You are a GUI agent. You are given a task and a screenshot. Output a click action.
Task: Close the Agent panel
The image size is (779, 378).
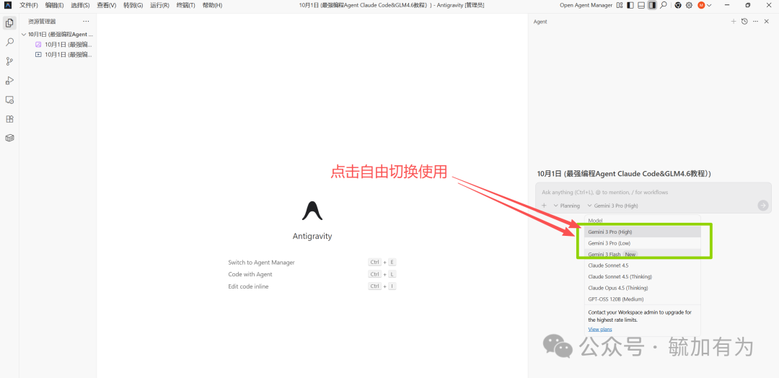[x=767, y=22]
